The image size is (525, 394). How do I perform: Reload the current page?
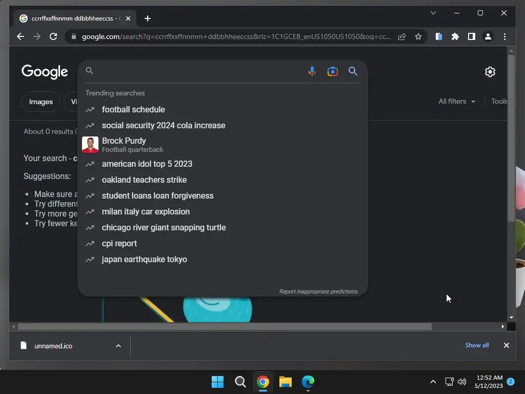53,36
